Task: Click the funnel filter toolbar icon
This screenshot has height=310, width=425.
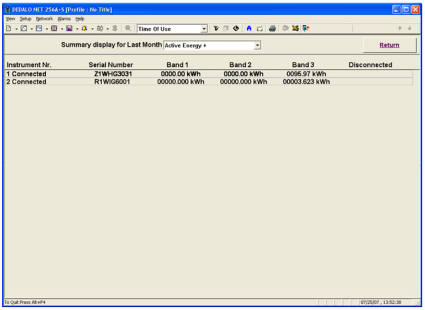Action: tap(216, 28)
